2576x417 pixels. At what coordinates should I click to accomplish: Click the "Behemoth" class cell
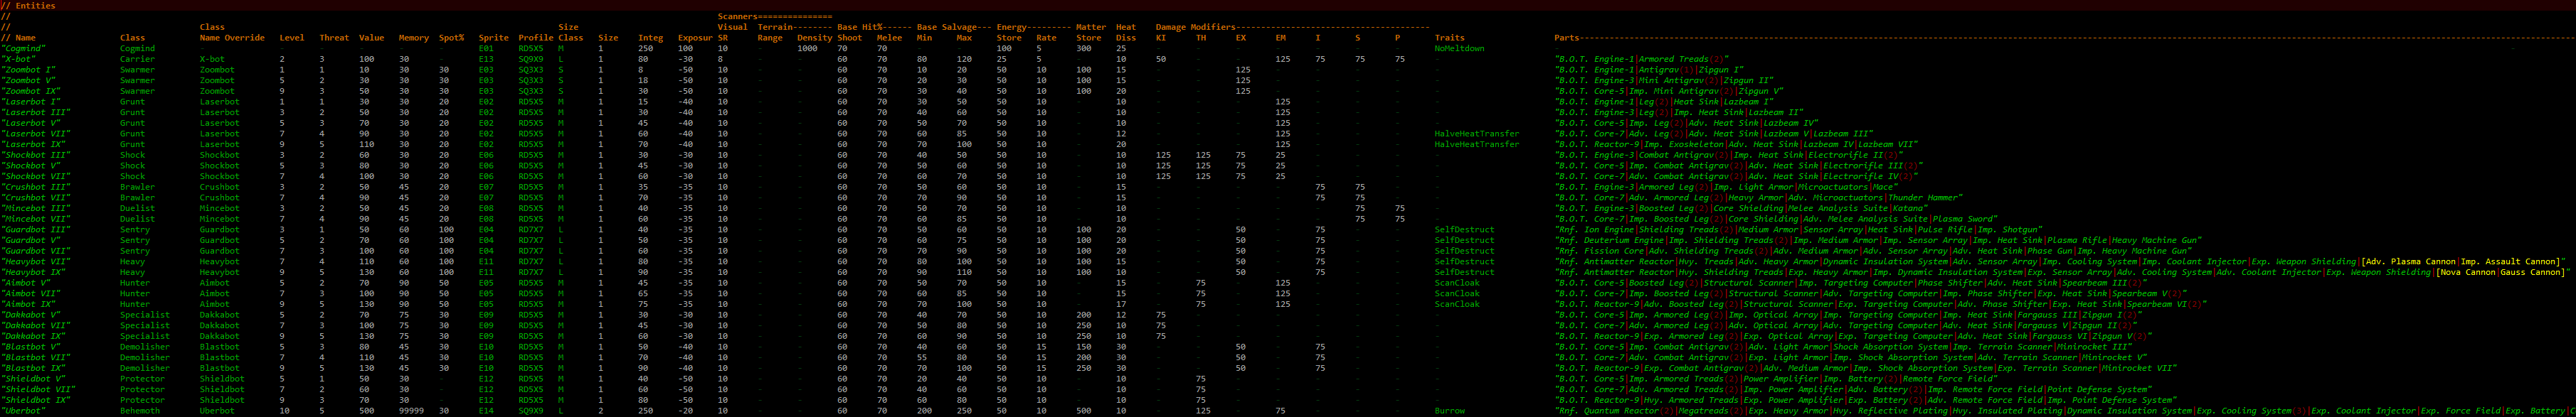click(140, 410)
